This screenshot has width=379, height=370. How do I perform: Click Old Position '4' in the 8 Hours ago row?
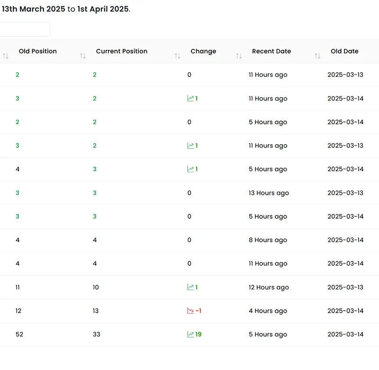(x=18, y=240)
